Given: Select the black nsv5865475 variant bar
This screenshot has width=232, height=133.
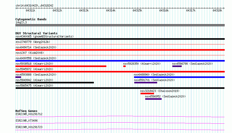Looking at the screenshot, I should click(x=120, y=88).
